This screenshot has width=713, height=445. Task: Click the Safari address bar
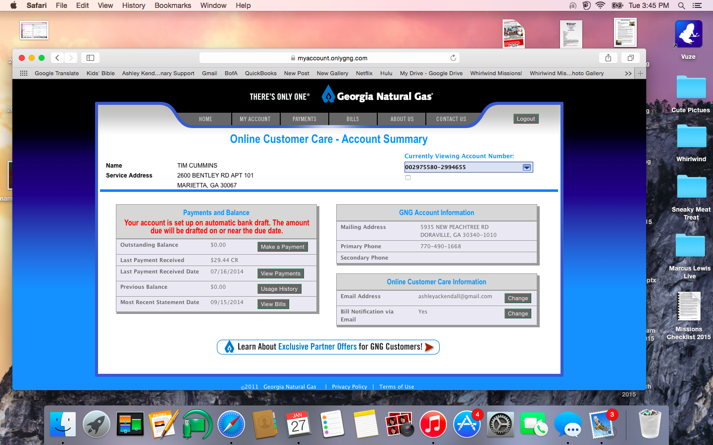tap(329, 58)
